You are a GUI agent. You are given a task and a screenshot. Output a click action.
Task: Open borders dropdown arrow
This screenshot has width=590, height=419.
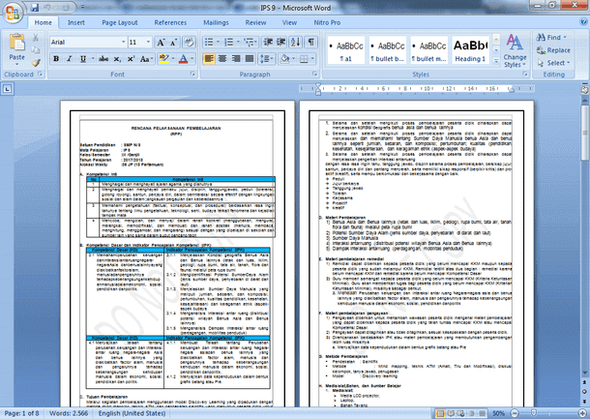coord(312,59)
